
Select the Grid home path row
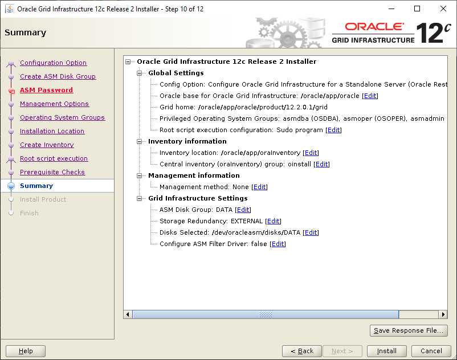[x=243, y=107]
